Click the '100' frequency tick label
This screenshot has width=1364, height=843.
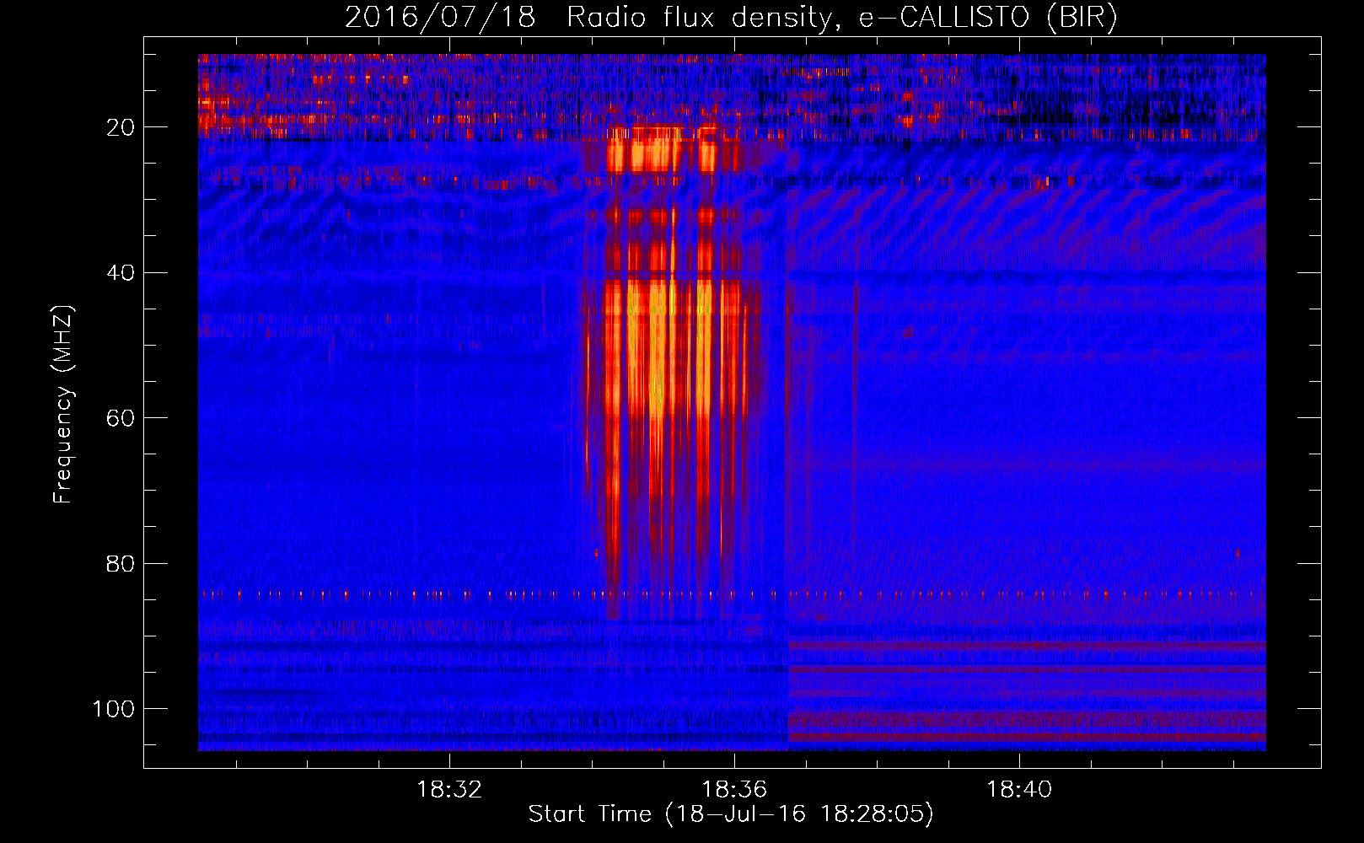click(x=113, y=709)
